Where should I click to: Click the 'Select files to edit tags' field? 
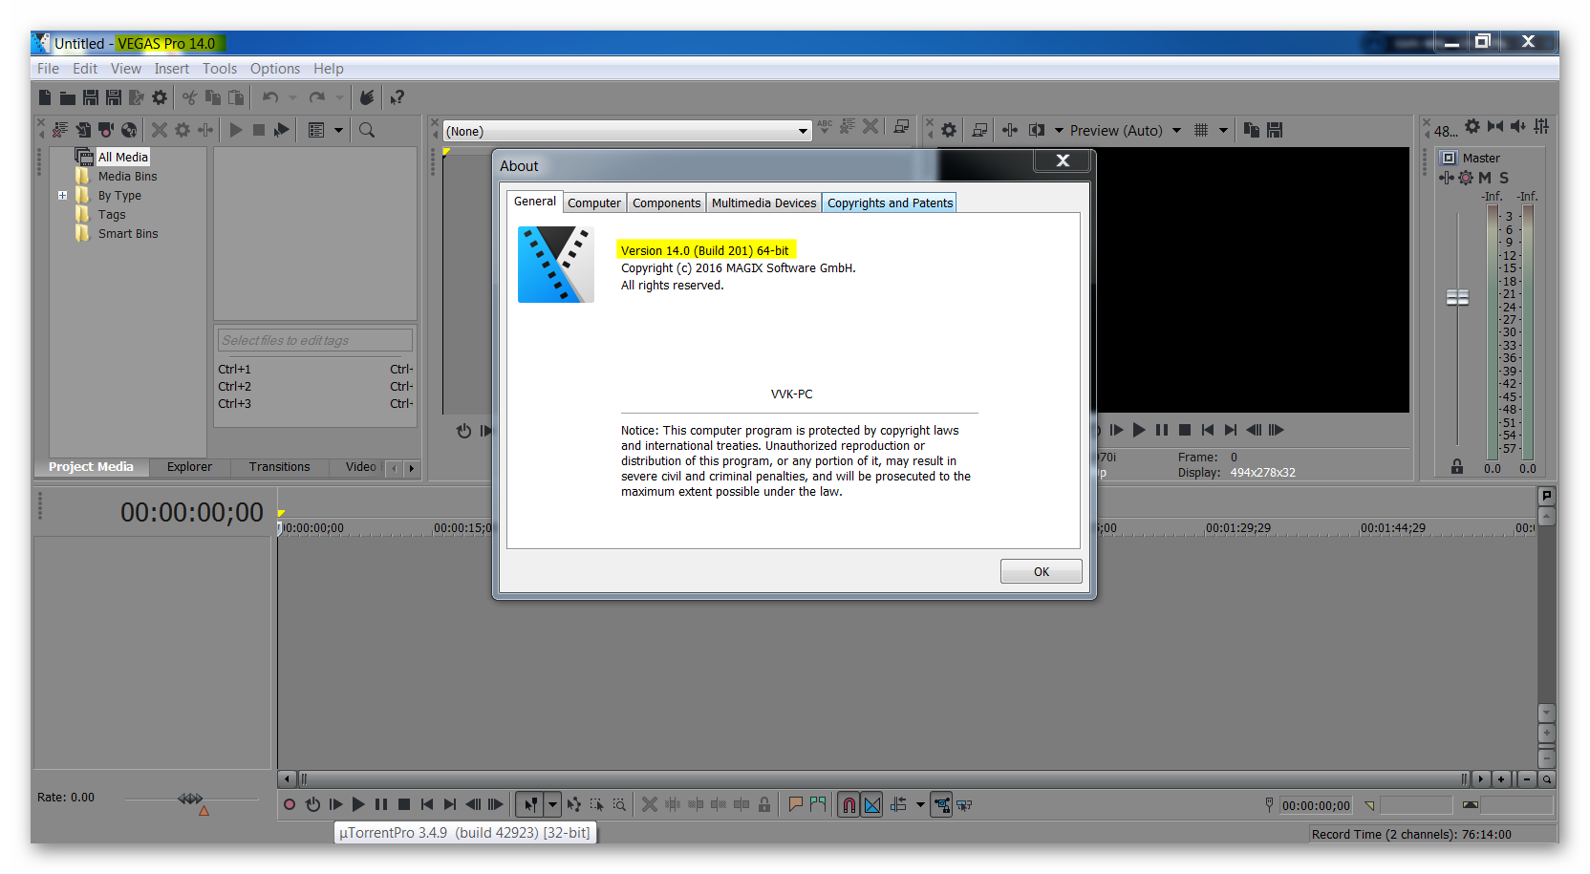(314, 340)
